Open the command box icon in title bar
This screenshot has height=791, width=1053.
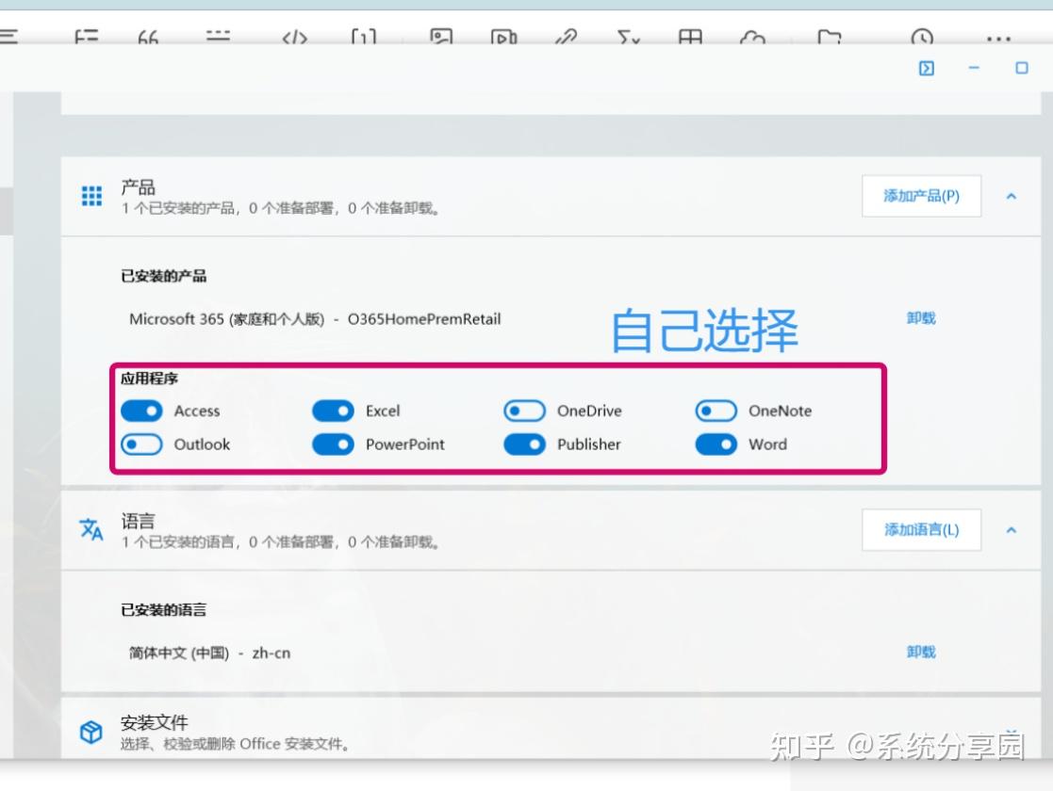click(x=926, y=69)
